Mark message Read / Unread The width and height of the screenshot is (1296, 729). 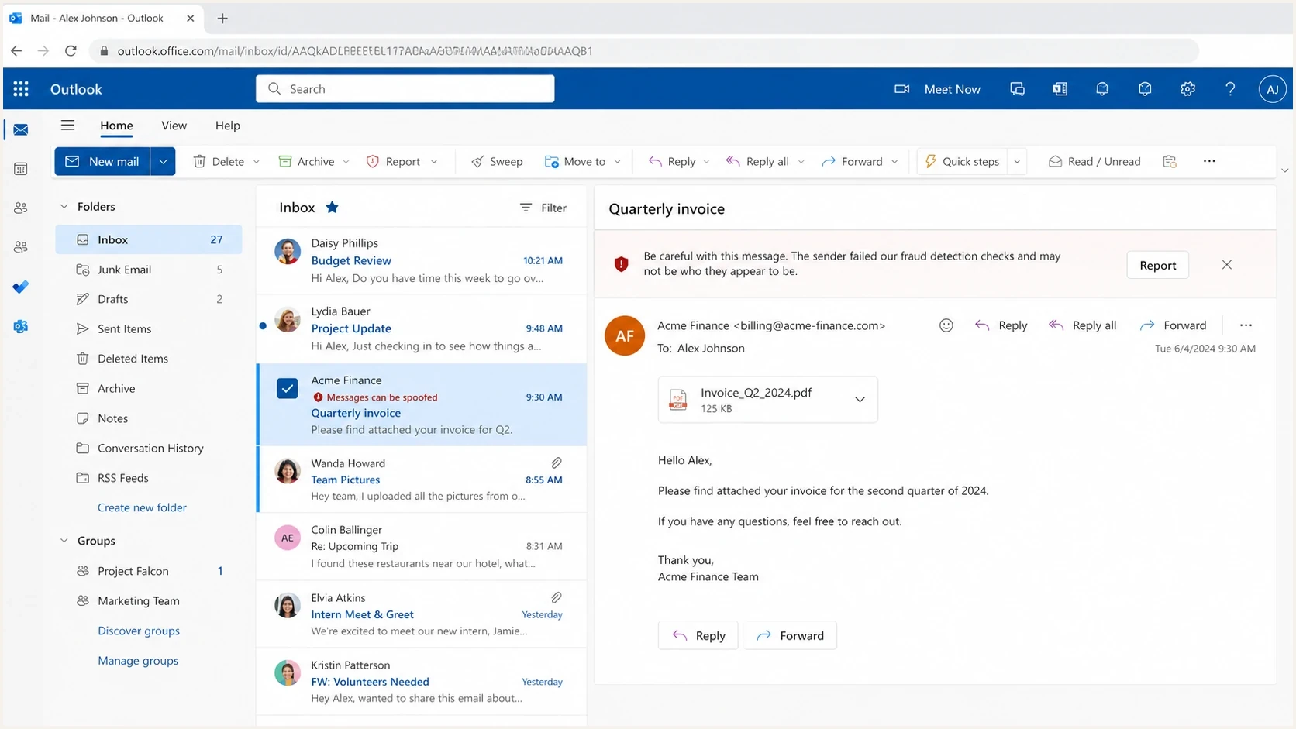pyautogui.click(x=1094, y=161)
